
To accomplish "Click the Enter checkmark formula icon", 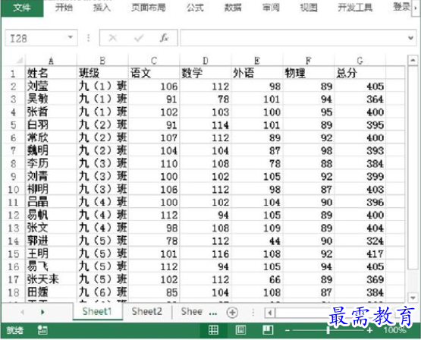I will tap(139, 38).
